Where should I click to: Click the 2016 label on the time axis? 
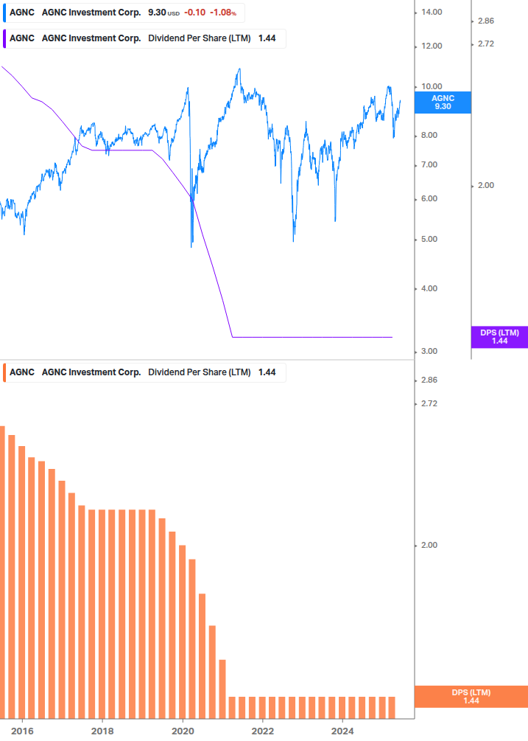[22, 731]
